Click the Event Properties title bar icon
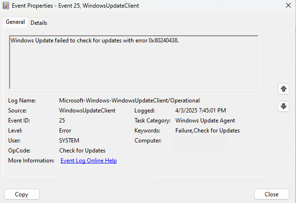Screen dimensions: 296x203 pos(6,6)
